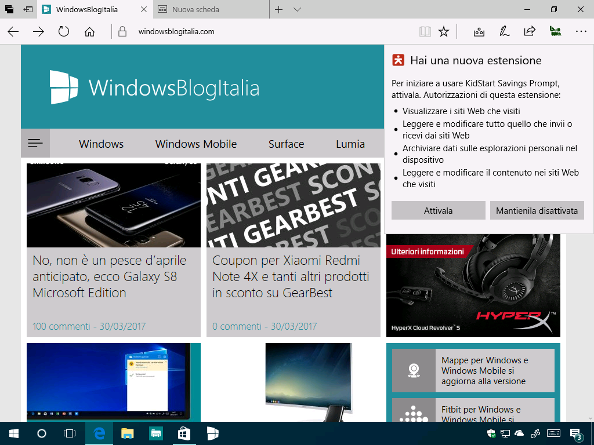Open the Edge settings and more menu
594x445 pixels.
(581, 31)
